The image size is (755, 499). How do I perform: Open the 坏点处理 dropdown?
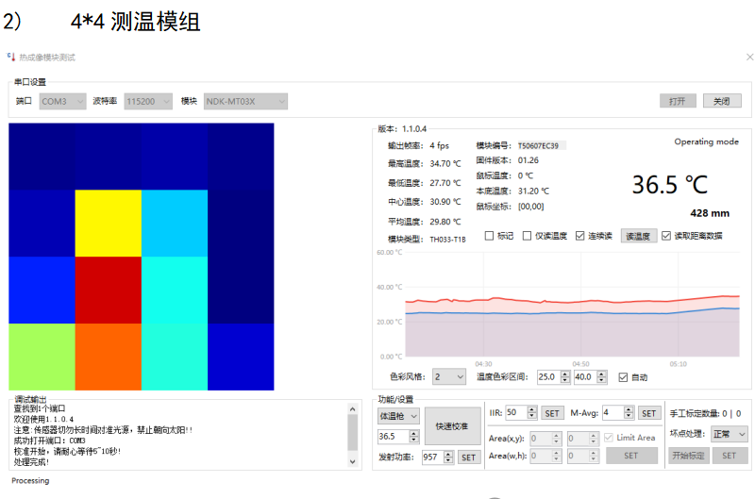[x=730, y=435]
